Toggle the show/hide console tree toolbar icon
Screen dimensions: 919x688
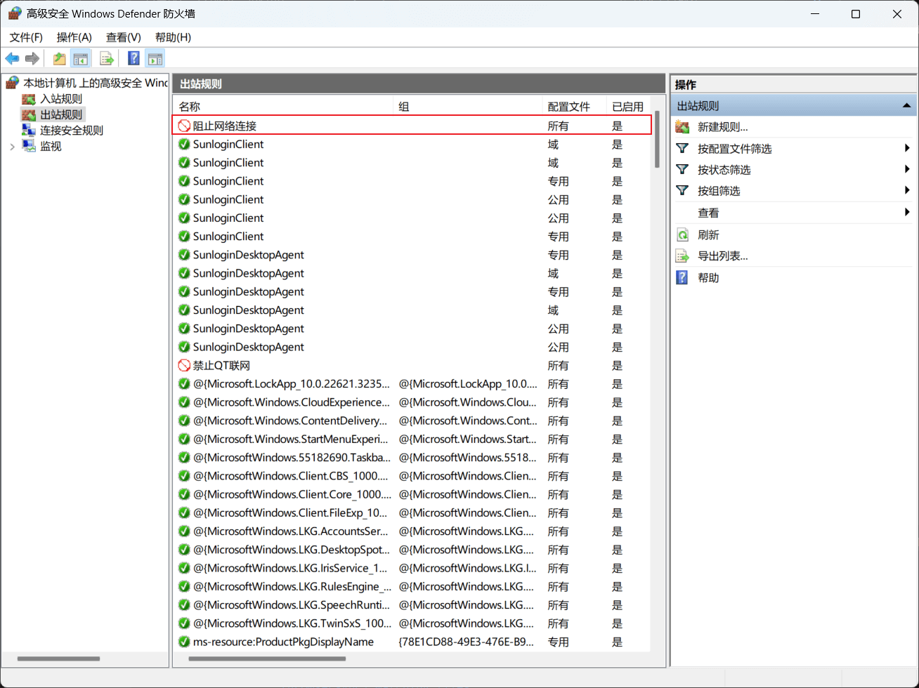[82, 59]
